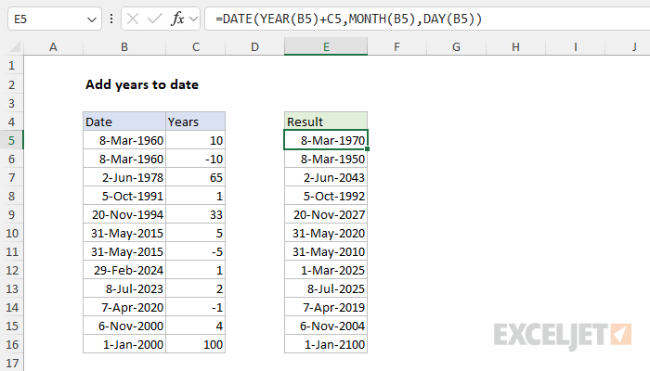The width and height of the screenshot is (650, 371).
Task: Select cell with 8-Jul-2023
Action: [124, 288]
